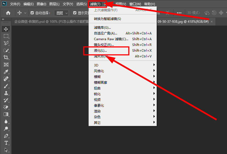This screenshot has width=227, height=154.
Task: Open the 文字(Y) menu
Action: (68, 4)
